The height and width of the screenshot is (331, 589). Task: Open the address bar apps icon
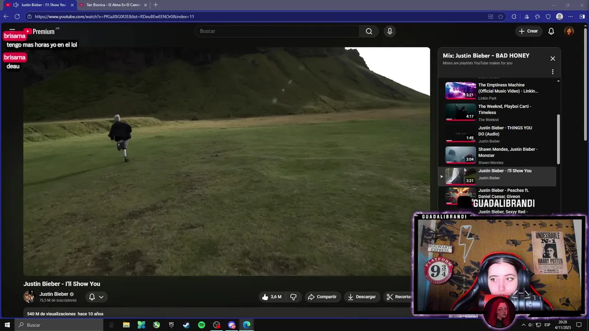[x=491, y=17]
